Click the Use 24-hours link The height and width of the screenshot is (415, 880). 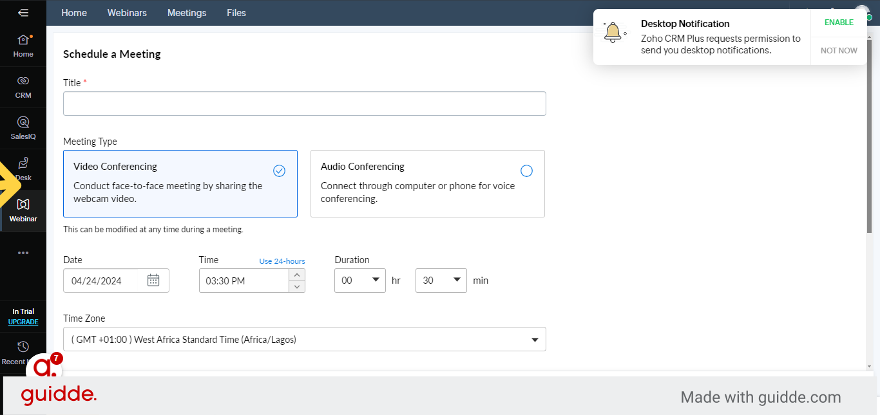[x=282, y=261]
